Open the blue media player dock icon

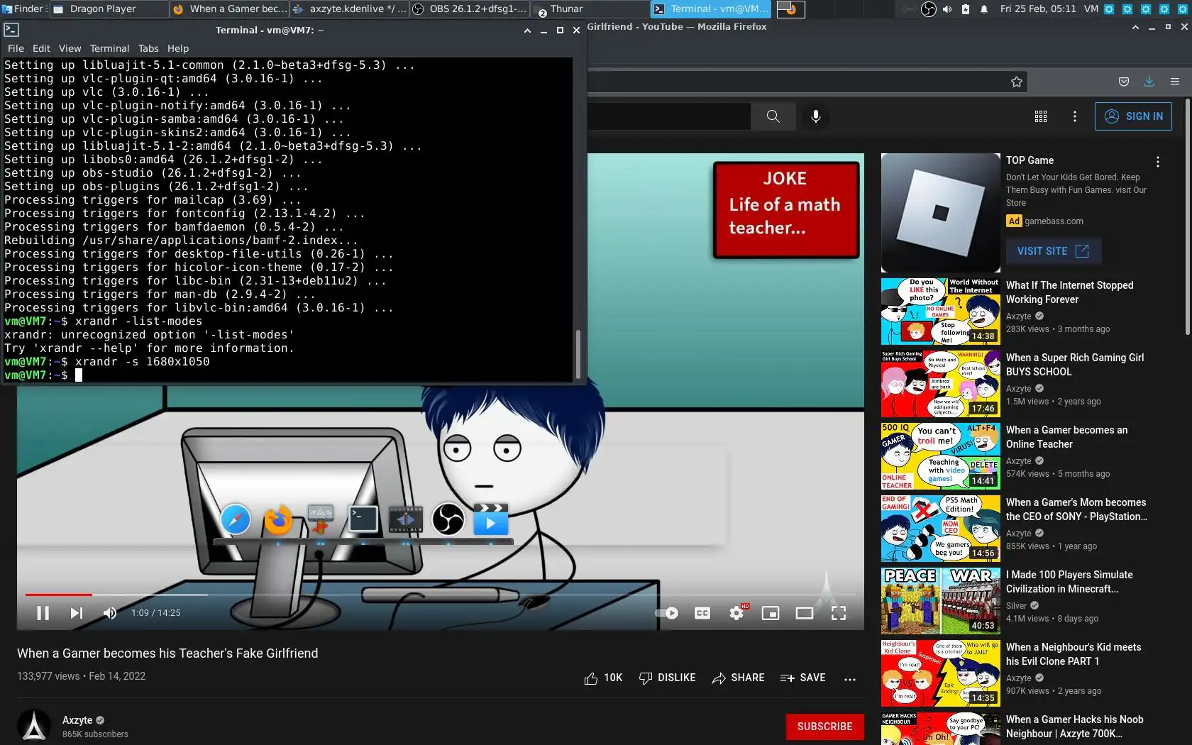pyautogui.click(x=491, y=519)
